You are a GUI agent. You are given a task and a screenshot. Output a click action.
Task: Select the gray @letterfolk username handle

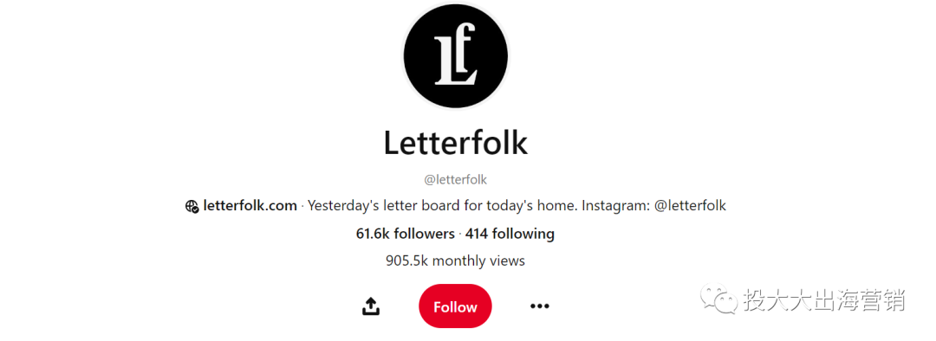456,179
